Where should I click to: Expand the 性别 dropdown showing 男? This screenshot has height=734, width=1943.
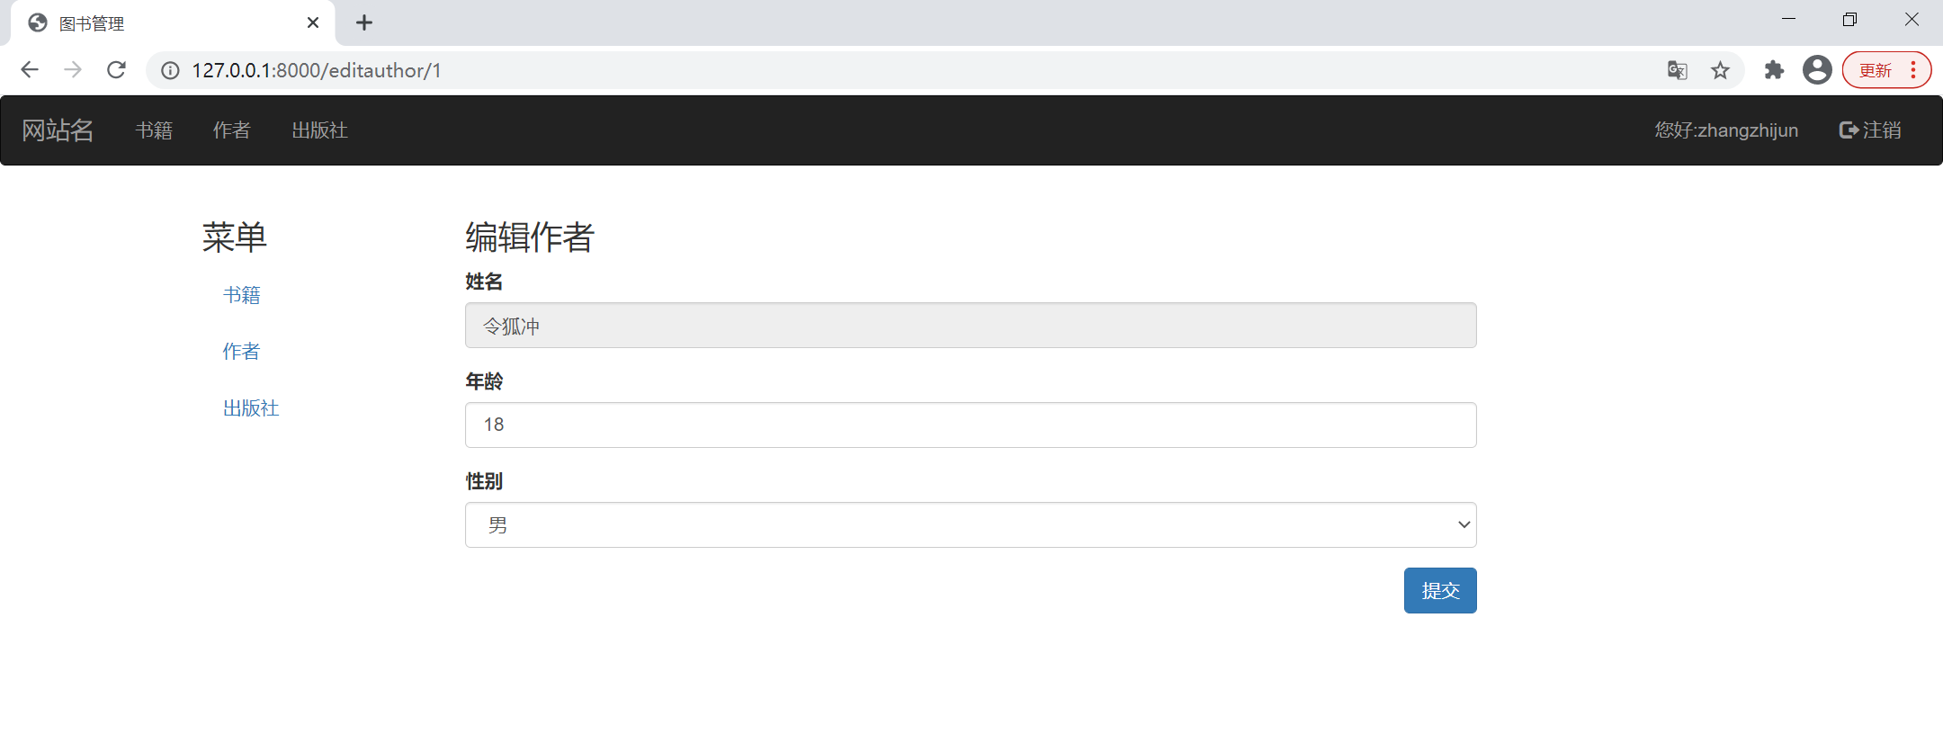click(970, 524)
